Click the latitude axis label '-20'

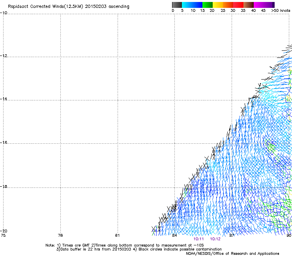[4, 231]
